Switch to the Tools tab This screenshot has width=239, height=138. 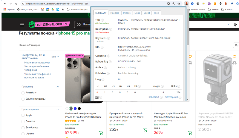(156, 13)
